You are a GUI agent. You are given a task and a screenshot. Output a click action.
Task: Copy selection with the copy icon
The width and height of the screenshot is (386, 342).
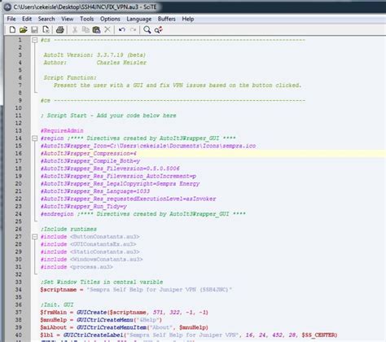point(86,29)
